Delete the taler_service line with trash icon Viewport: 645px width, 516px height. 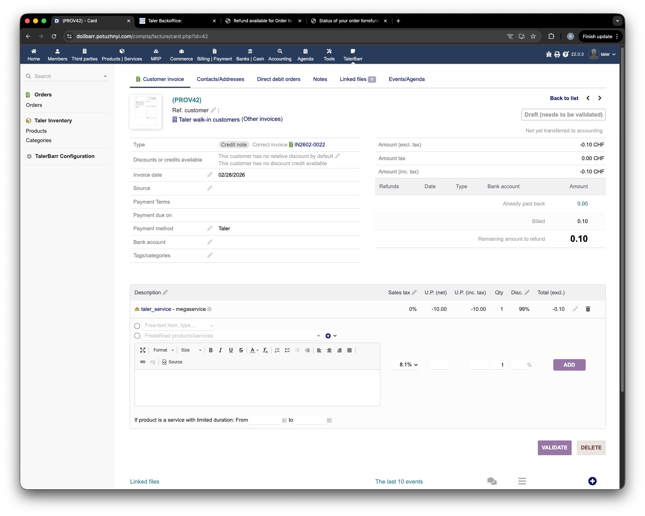coord(588,309)
